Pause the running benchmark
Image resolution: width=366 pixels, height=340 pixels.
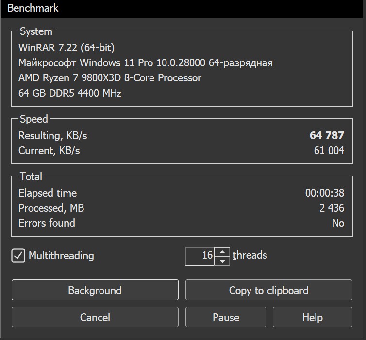coord(226,317)
